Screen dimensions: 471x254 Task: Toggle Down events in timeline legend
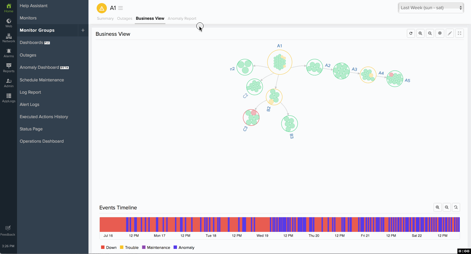pyautogui.click(x=109, y=248)
